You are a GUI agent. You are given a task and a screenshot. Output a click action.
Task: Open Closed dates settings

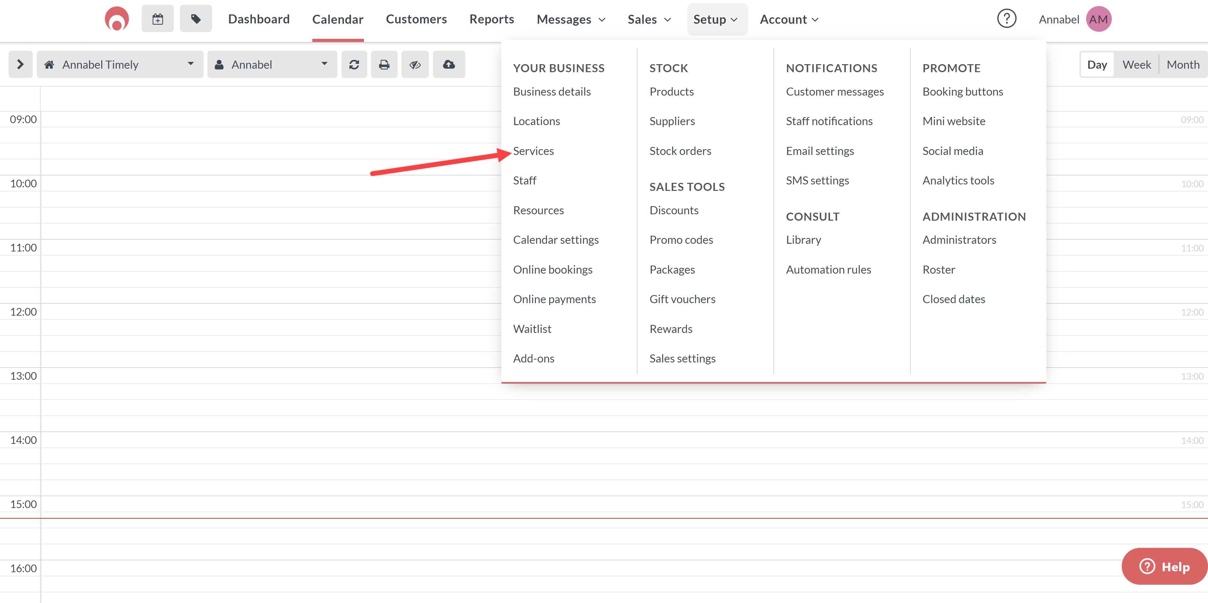pos(953,299)
